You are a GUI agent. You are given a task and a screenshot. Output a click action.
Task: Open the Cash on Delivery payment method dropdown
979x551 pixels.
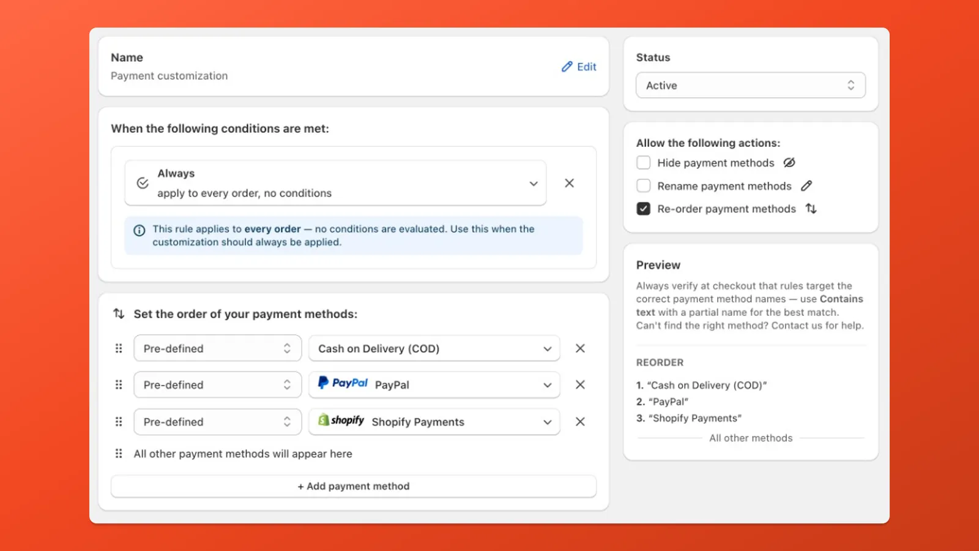[x=546, y=348]
